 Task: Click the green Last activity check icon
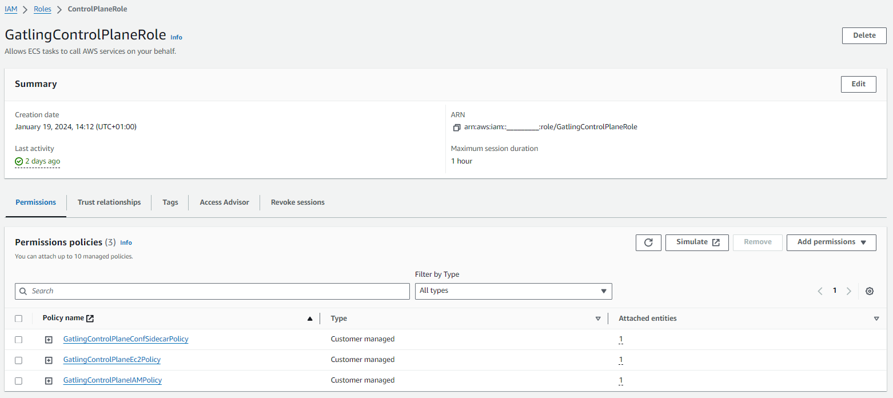tap(19, 162)
